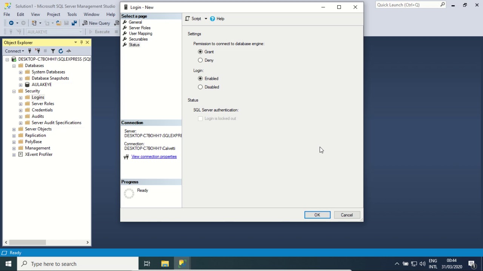Viewport: 483px width, 271px height.
Task: Click the wrench icon beside Server Roles page
Action: coord(125,28)
